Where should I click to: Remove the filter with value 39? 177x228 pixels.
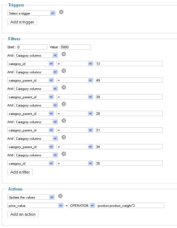(x=64, y=87)
